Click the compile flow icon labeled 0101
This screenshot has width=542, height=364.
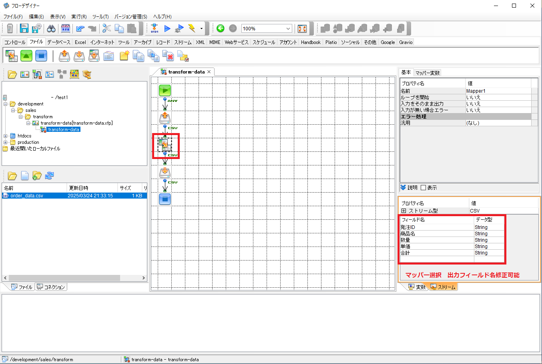(155, 28)
